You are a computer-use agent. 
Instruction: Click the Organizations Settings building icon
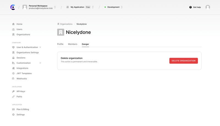pos(13,52)
